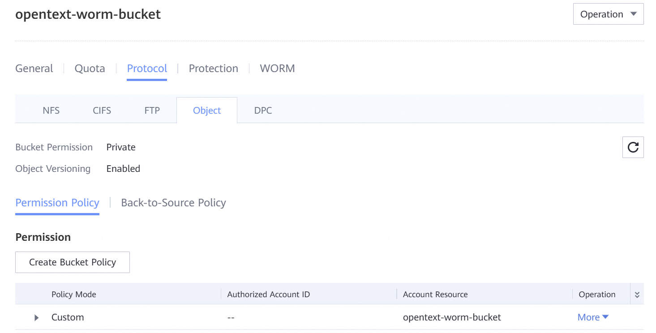Screen dimensions: 656x333
Task: Click the Permission section heading
Action: [43, 237]
